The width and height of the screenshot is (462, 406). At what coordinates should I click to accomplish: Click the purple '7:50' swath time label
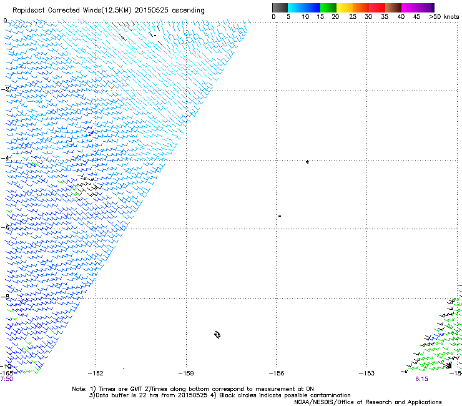[6, 379]
